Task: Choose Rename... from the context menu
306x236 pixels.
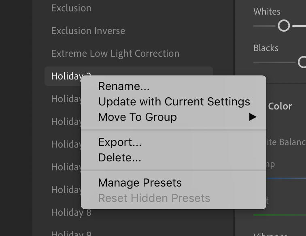Action: tap(123, 86)
